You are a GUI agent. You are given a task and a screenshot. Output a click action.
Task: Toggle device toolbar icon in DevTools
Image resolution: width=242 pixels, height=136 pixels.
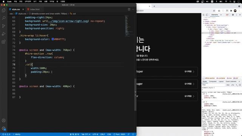(207, 15)
